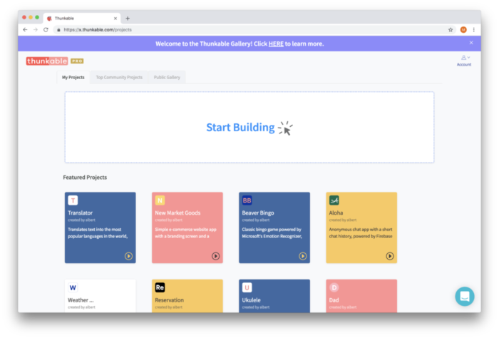
Task: Reload the Thunkable page
Action: [x=46, y=30]
